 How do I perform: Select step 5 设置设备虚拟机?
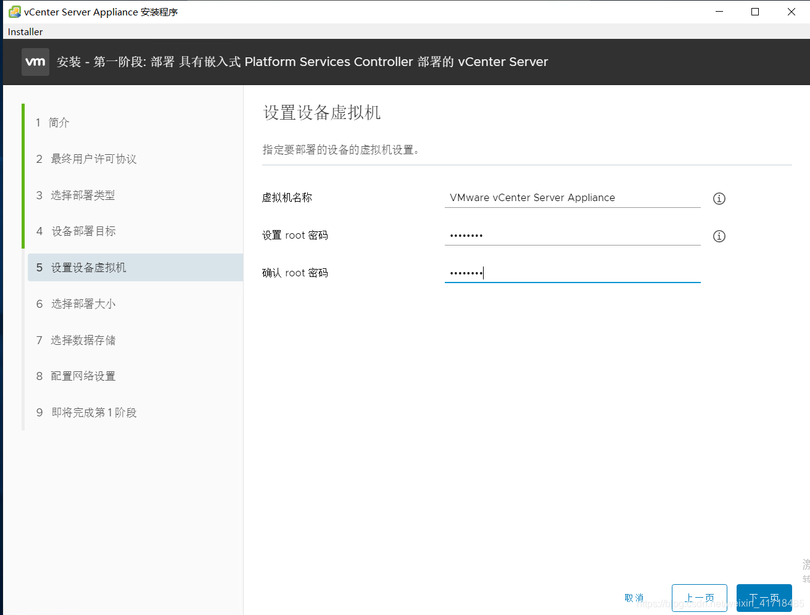135,267
